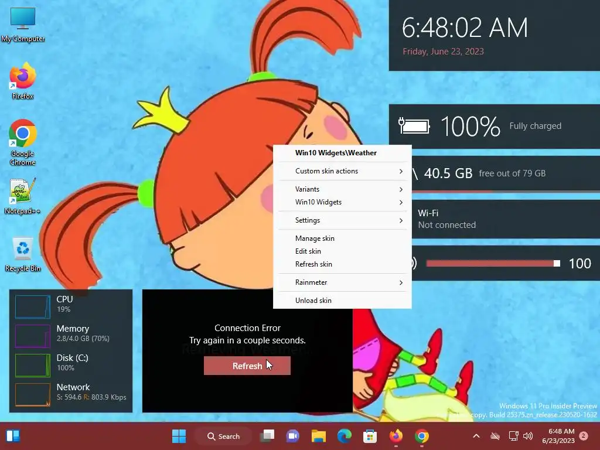The image size is (600, 450).
Task: Open the notification count badge
Action: (584, 436)
